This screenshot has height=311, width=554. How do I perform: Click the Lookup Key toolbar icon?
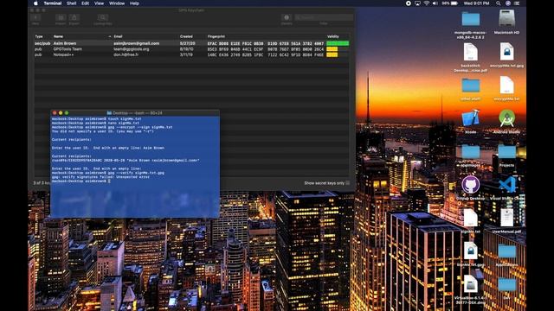pos(103,17)
